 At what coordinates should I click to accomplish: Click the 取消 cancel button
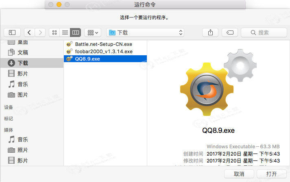coord(239,174)
